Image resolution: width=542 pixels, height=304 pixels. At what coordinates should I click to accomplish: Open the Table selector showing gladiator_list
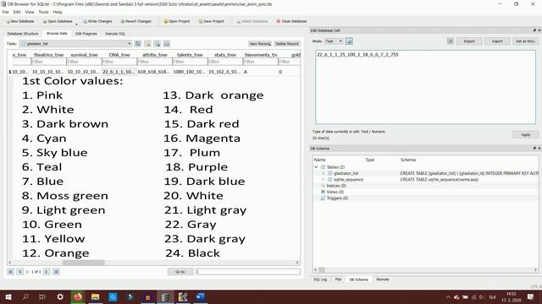75,44
